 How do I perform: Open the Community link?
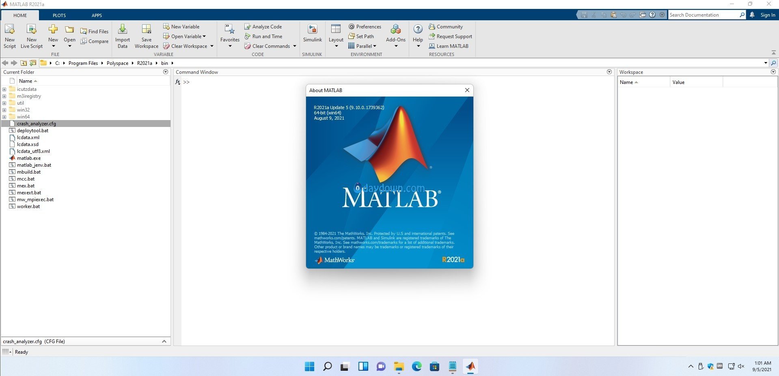click(x=446, y=26)
